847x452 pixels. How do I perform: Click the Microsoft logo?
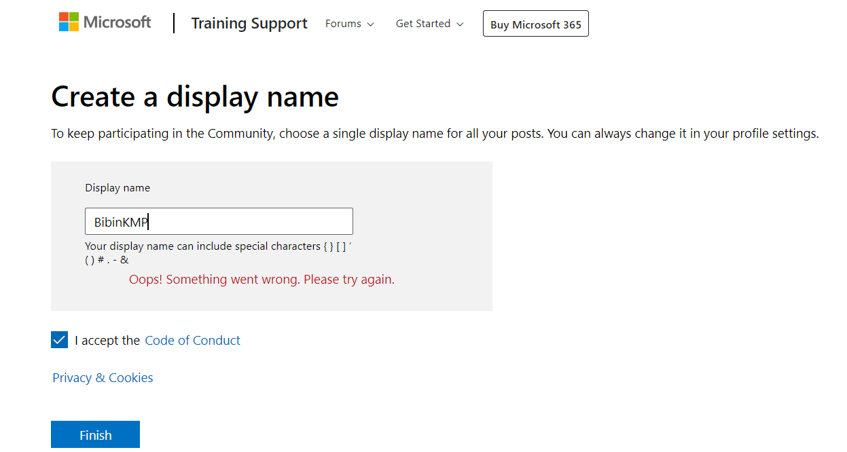[x=105, y=22]
